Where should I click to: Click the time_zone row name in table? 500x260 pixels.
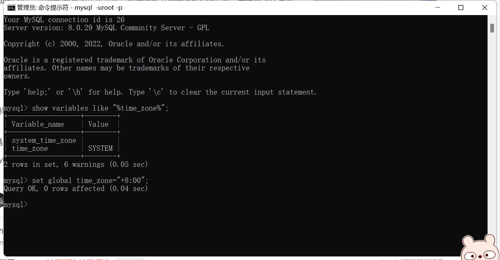pyautogui.click(x=30, y=148)
